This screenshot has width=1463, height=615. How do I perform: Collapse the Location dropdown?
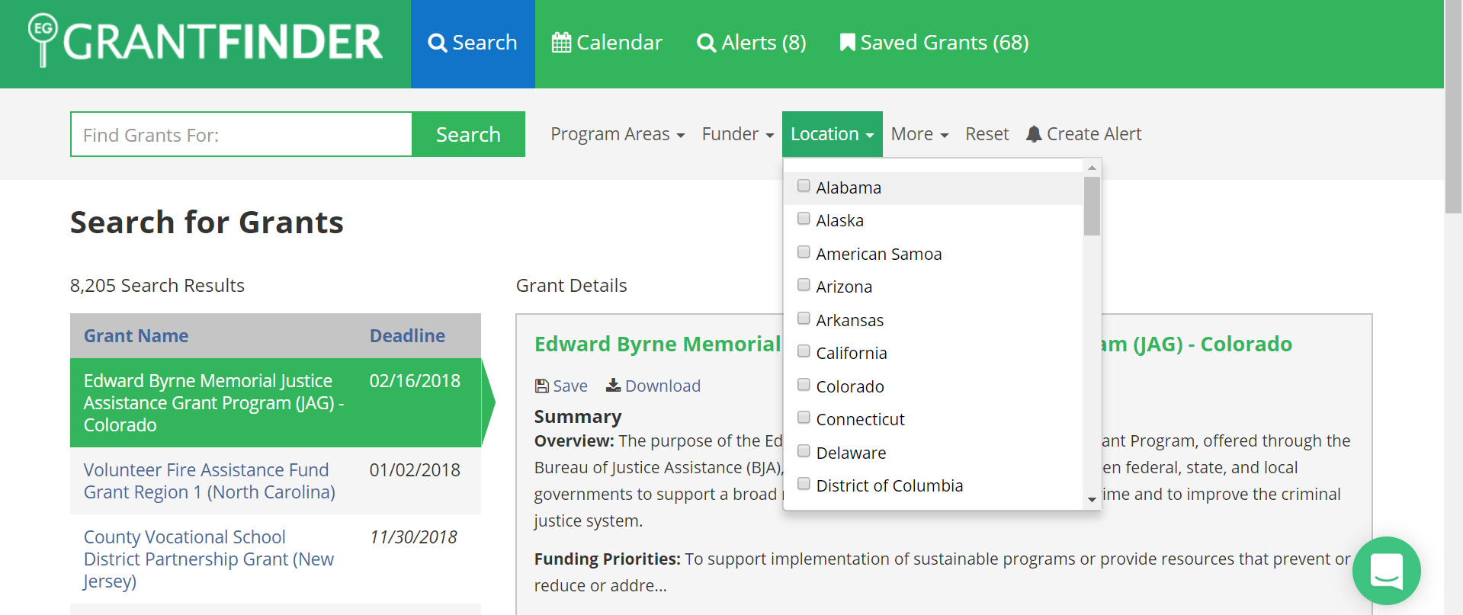tap(833, 134)
